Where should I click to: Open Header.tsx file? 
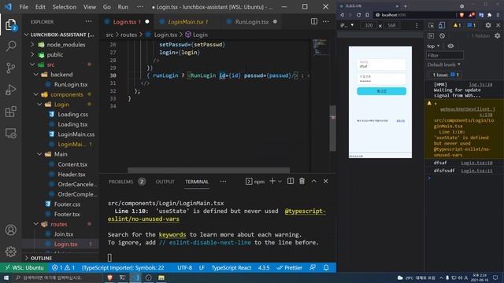click(x=72, y=175)
